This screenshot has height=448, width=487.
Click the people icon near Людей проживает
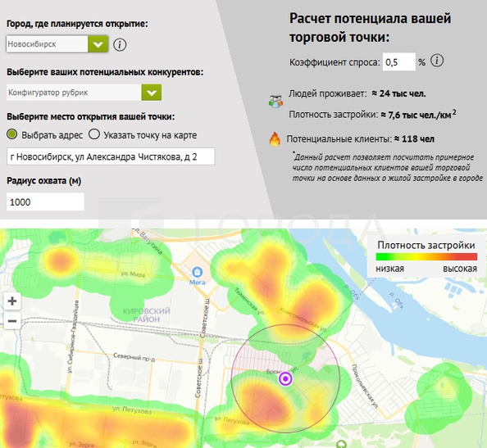(x=275, y=101)
